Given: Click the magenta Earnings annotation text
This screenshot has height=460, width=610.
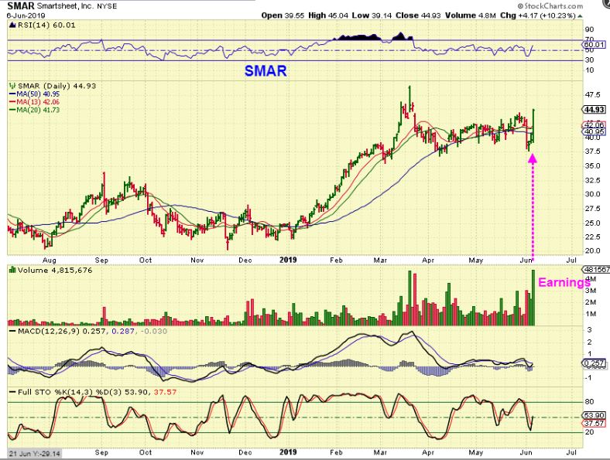Looking at the screenshot, I should click(x=564, y=282).
